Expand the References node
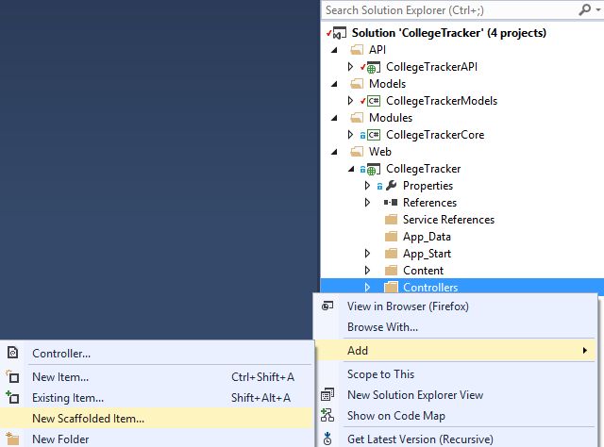Viewport: 604px width, 447px height. 367,203
